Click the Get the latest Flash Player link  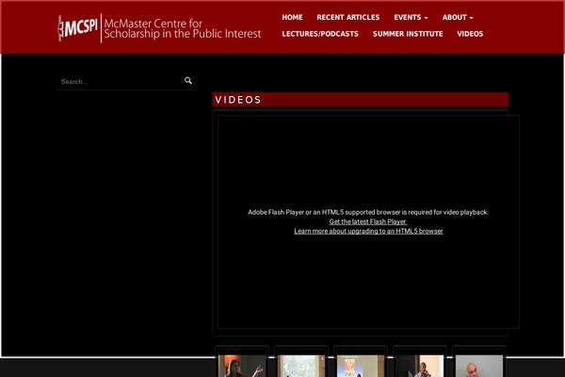[368, 221]
